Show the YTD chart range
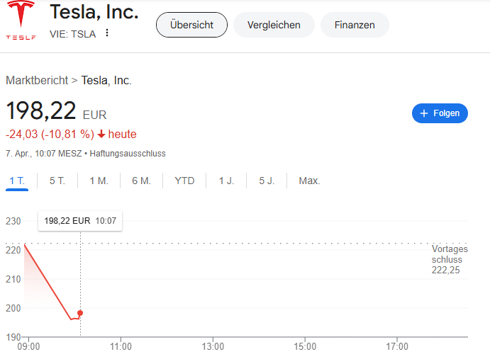Viewport: 490px width, 359px height. coord(184,181)
